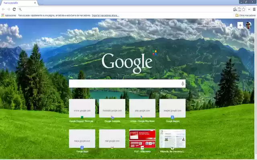
Task: Bookmark this page with the star
Action: click(x=244, y=10)
